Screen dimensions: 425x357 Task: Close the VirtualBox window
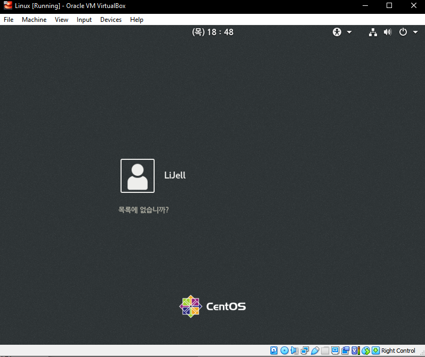[413, 6]
